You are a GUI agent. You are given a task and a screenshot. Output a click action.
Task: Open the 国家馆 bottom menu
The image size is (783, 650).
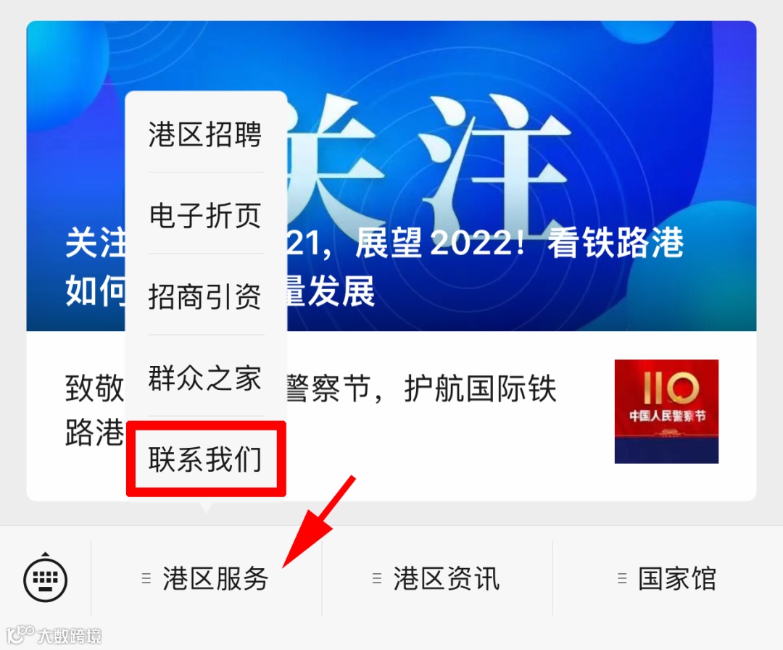tap(668, 578)
